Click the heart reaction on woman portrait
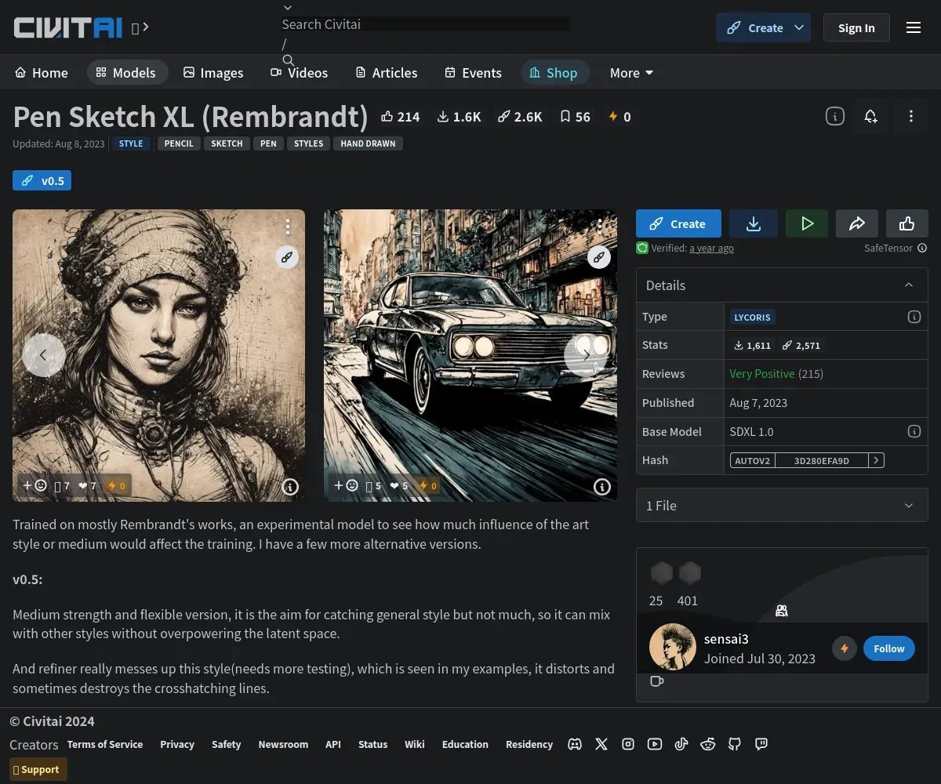 pos(87,485)
